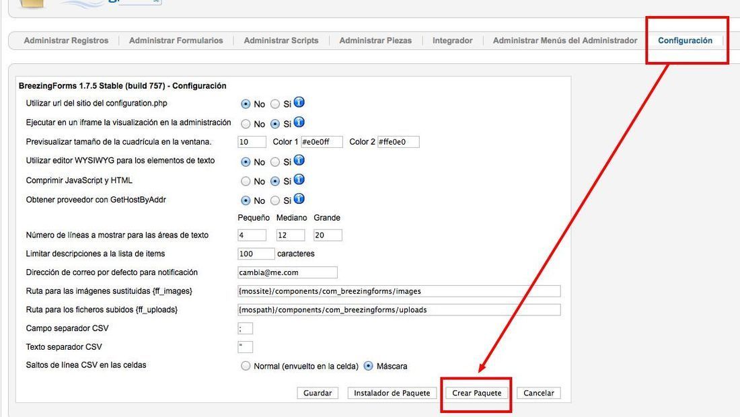The width and height of the screenshot is (740, 417).
Task: Select No for Ejecutar en un iframe
Action: 246,124
